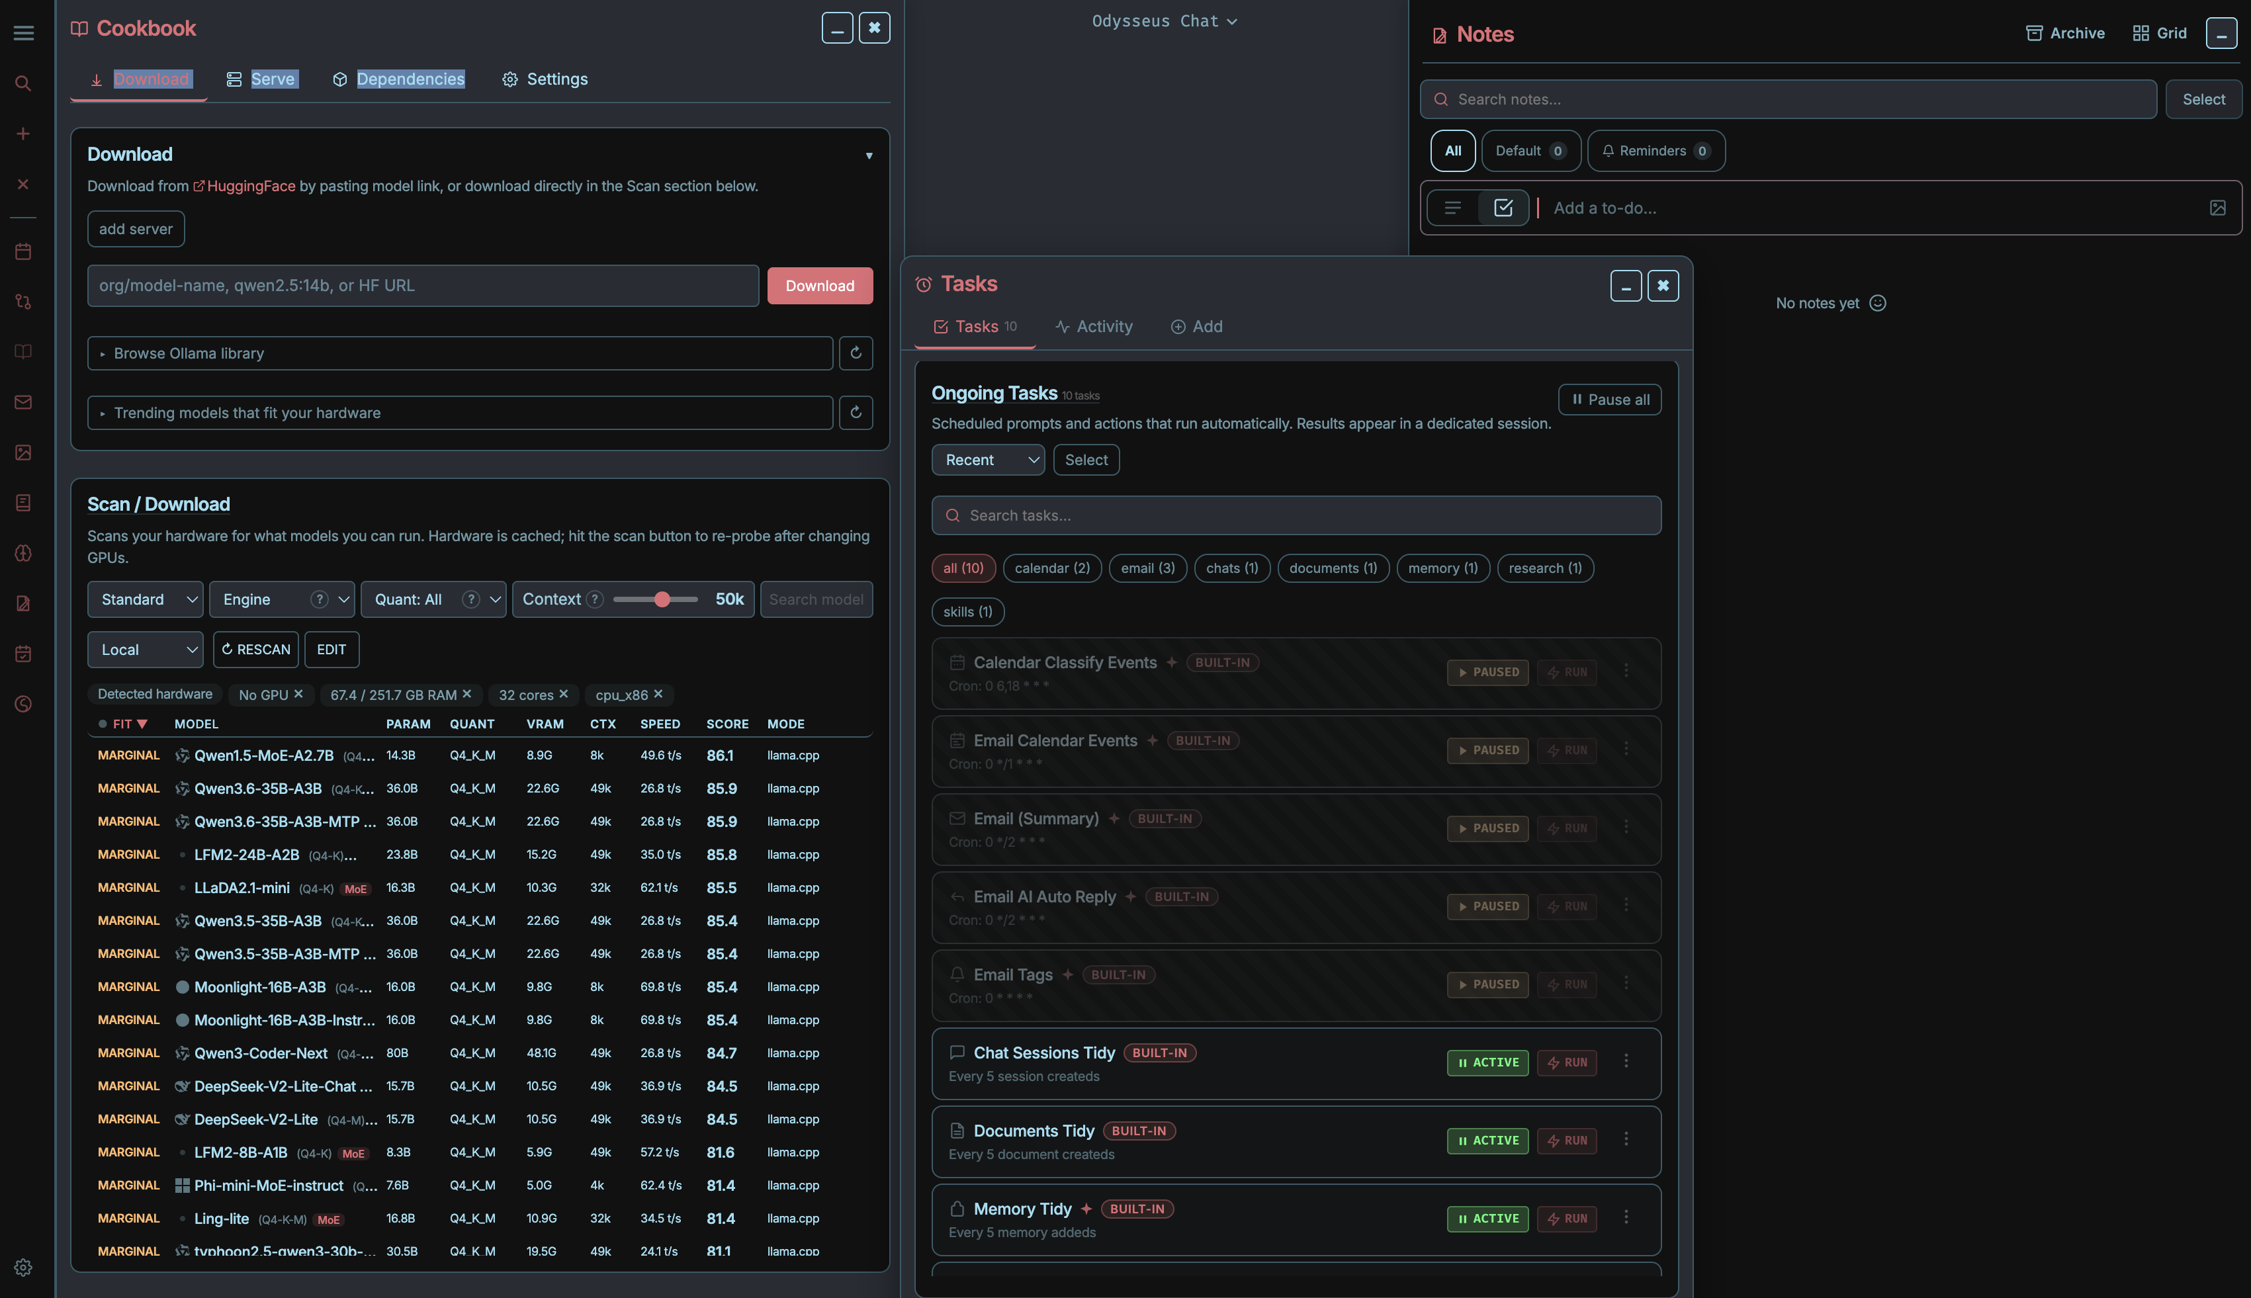Expand Trending models that fit your hardware
The image size is (2251, 1298).
460,413
